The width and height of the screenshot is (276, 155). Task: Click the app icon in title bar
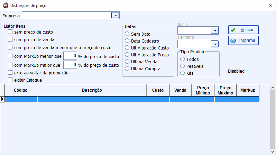[6, 5]
